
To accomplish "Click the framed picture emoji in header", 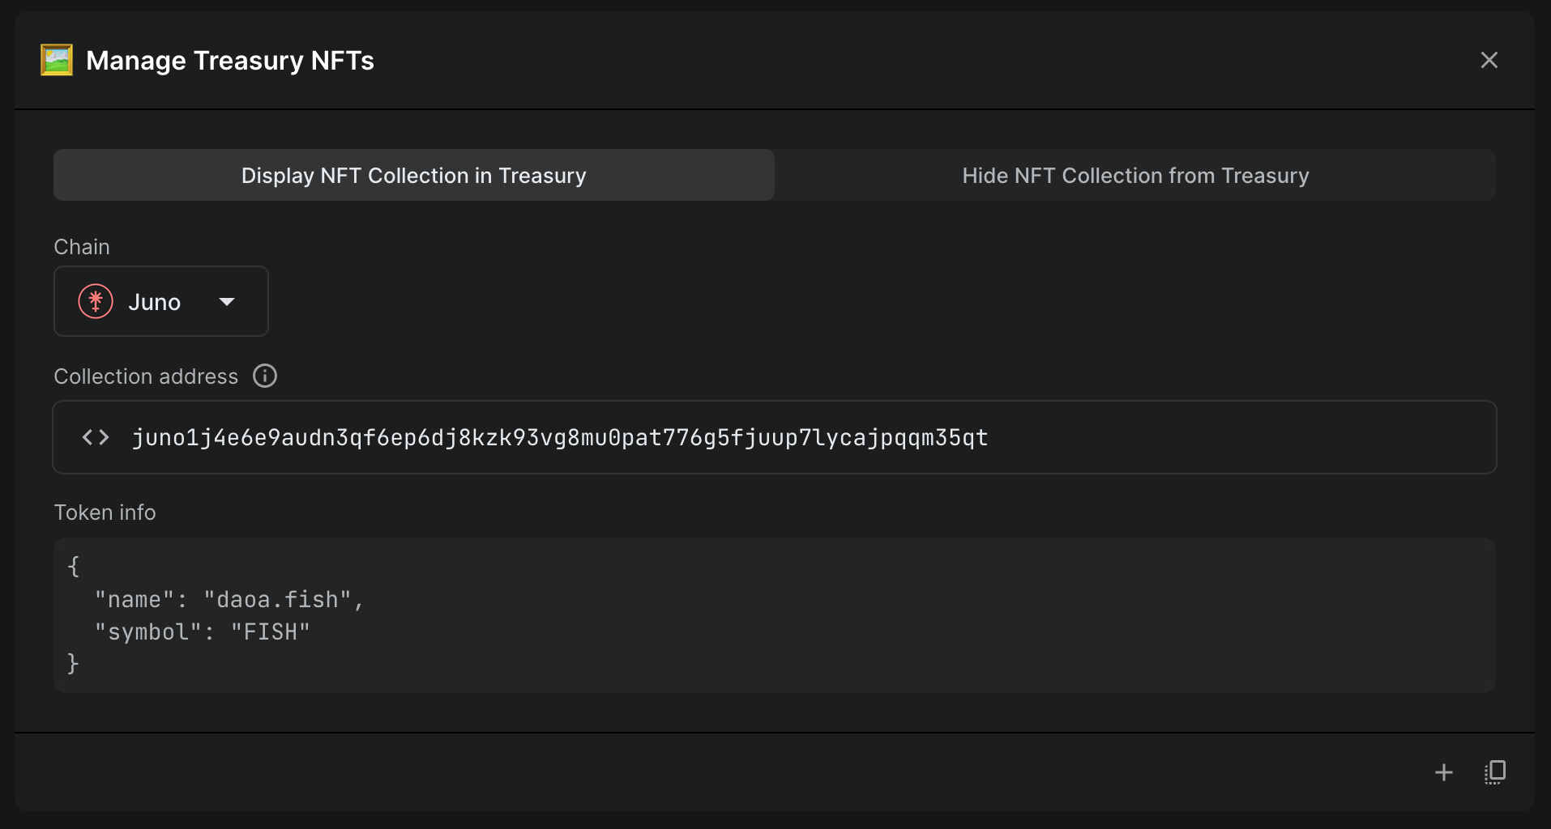I will 57,60.
